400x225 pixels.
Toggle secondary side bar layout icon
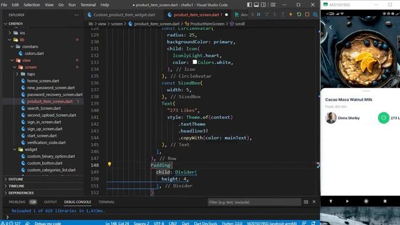coord(263,4)
